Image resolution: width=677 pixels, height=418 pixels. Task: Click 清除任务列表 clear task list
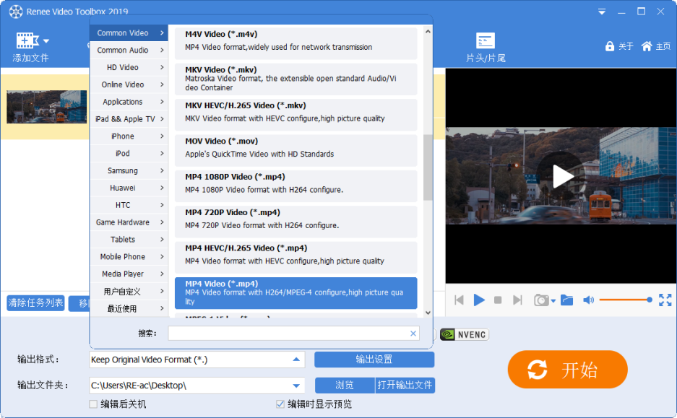click(x=35, y=302)
